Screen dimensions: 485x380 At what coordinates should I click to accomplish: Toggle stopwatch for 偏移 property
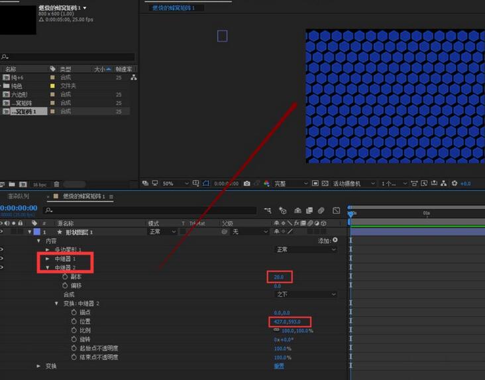tap(65, 286)
